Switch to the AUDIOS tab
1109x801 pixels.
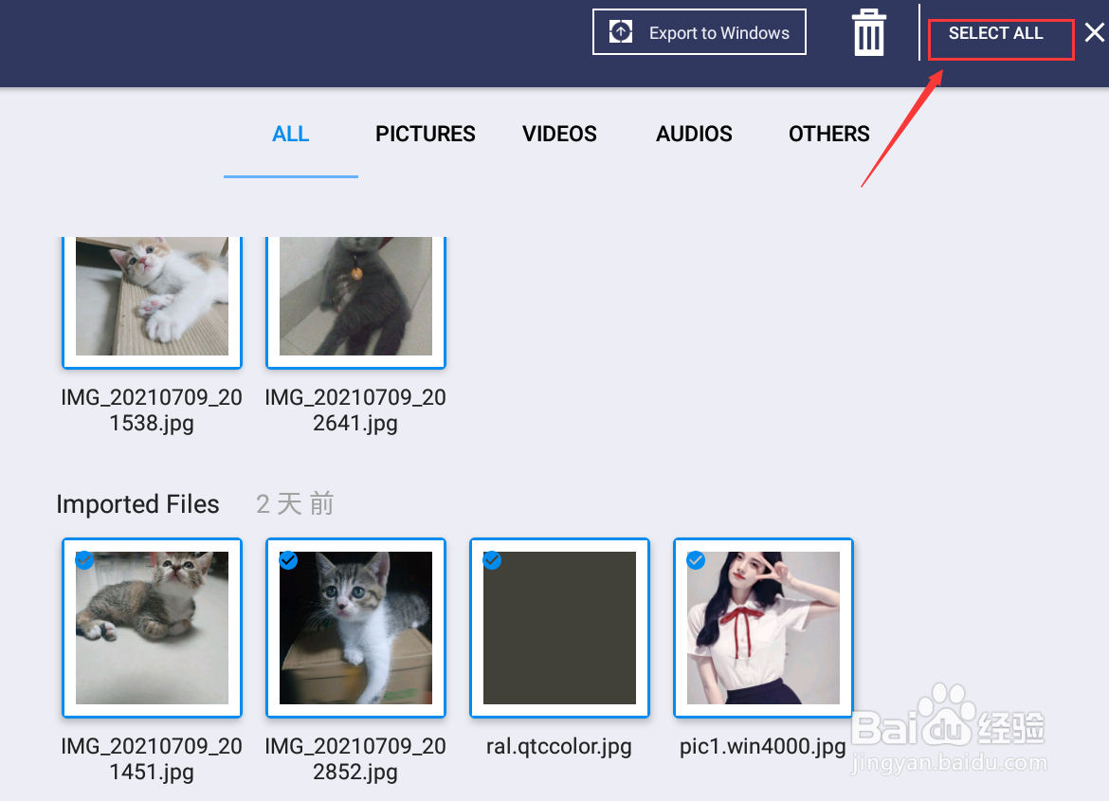pos(693,134)
